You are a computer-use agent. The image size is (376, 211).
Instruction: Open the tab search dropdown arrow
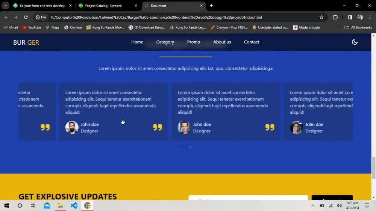point(5,6)
